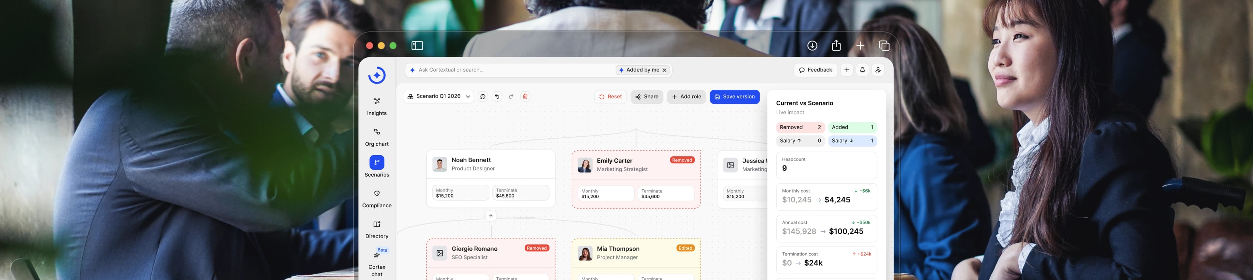
Task: Open scenario version history icon
Action: [x=483, y=97]
